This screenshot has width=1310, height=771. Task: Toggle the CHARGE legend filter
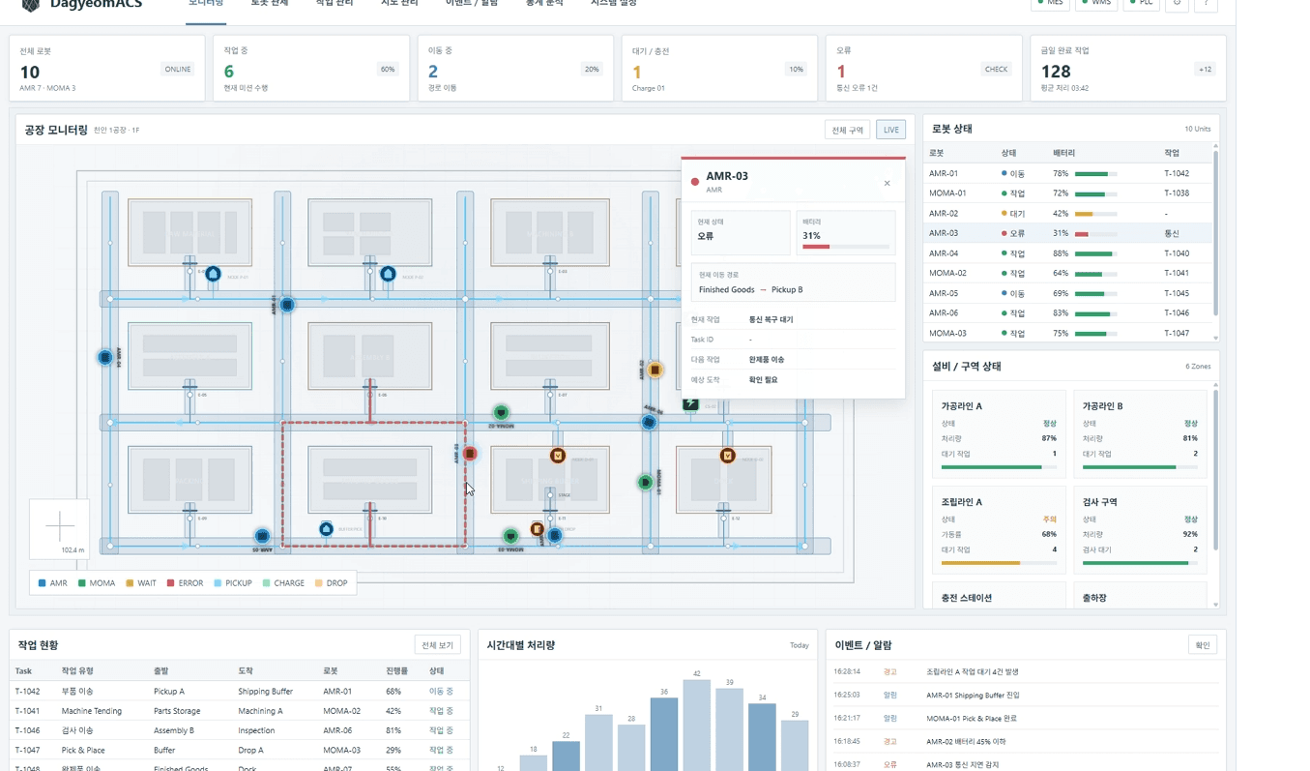(283, 583)
